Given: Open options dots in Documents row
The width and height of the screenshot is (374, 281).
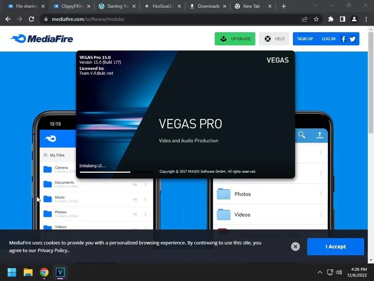Looking at the screenshot, I should [x=145, y=184].
